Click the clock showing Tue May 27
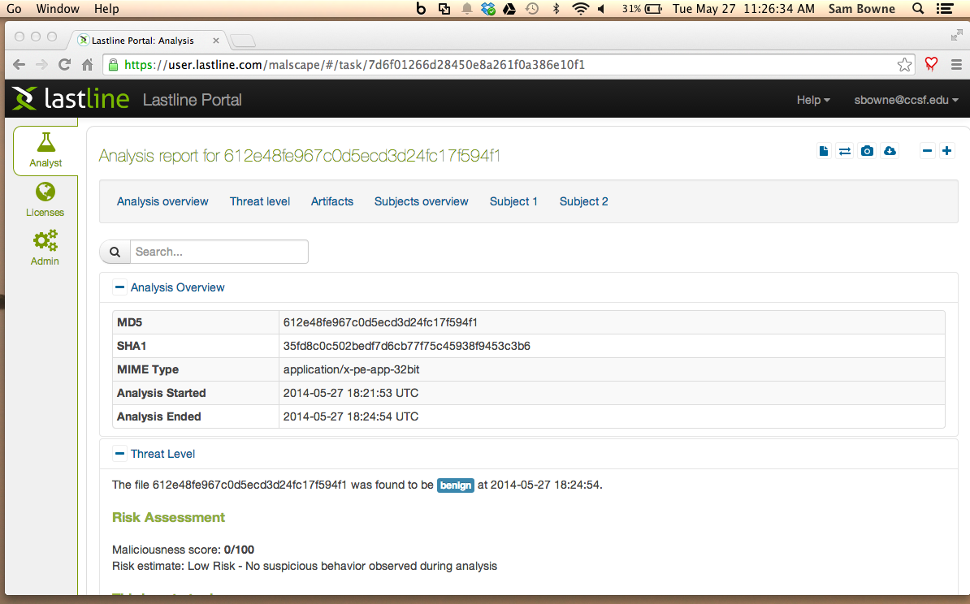Image resolution: width=970 pixels, height=604 pixels. 743,9
